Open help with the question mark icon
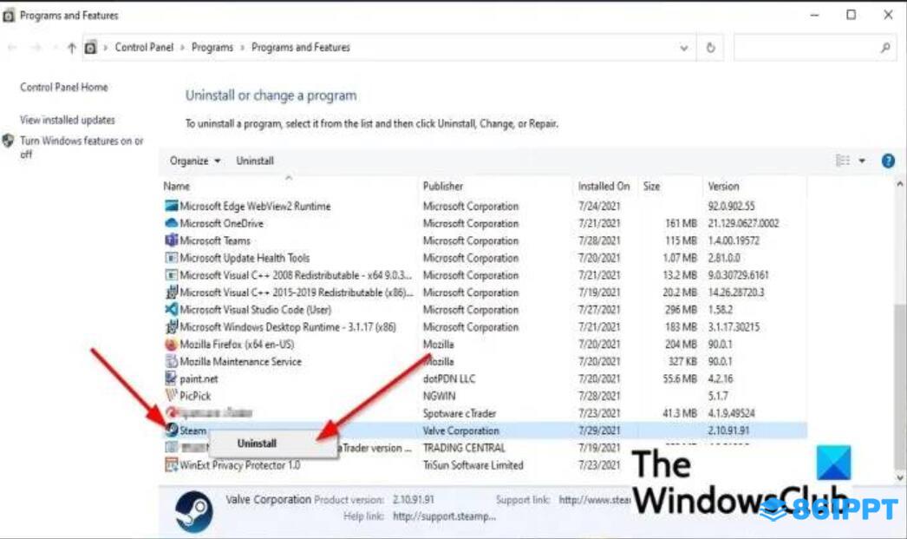Screen dimensions: 907x539 [x=888, y=161]
